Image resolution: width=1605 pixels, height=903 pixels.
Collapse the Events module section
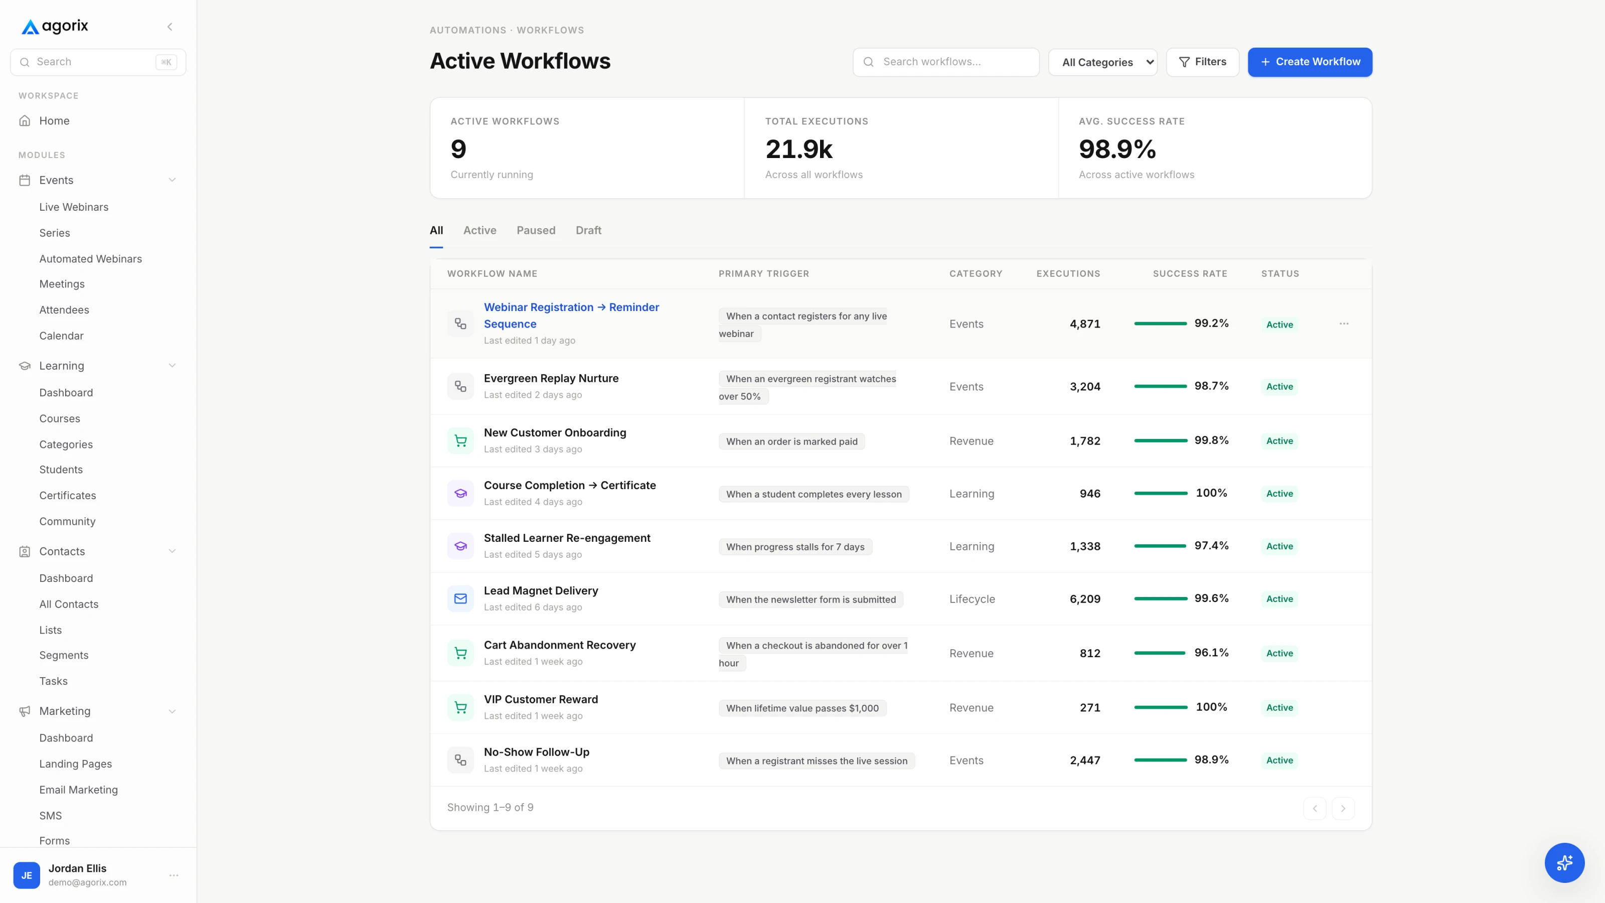[x=172, y=180]
